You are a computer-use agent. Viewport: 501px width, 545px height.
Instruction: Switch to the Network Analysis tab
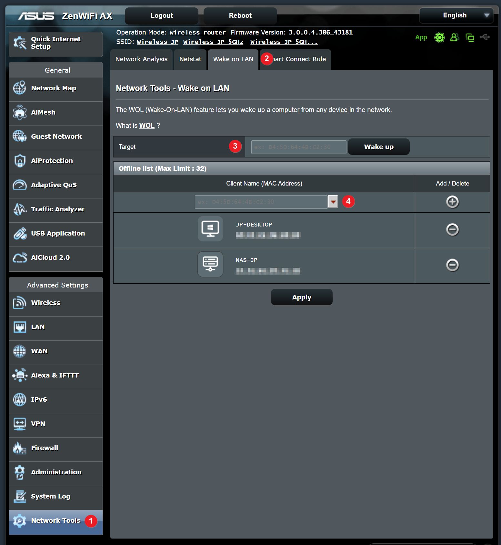point(141,59)
